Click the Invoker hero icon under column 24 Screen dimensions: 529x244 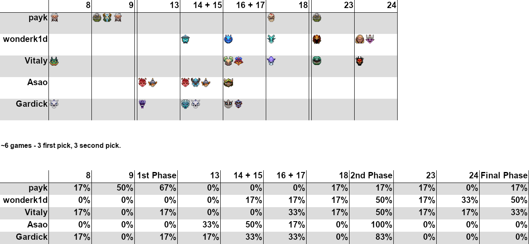pyautogui.click(x=360, y=39)
